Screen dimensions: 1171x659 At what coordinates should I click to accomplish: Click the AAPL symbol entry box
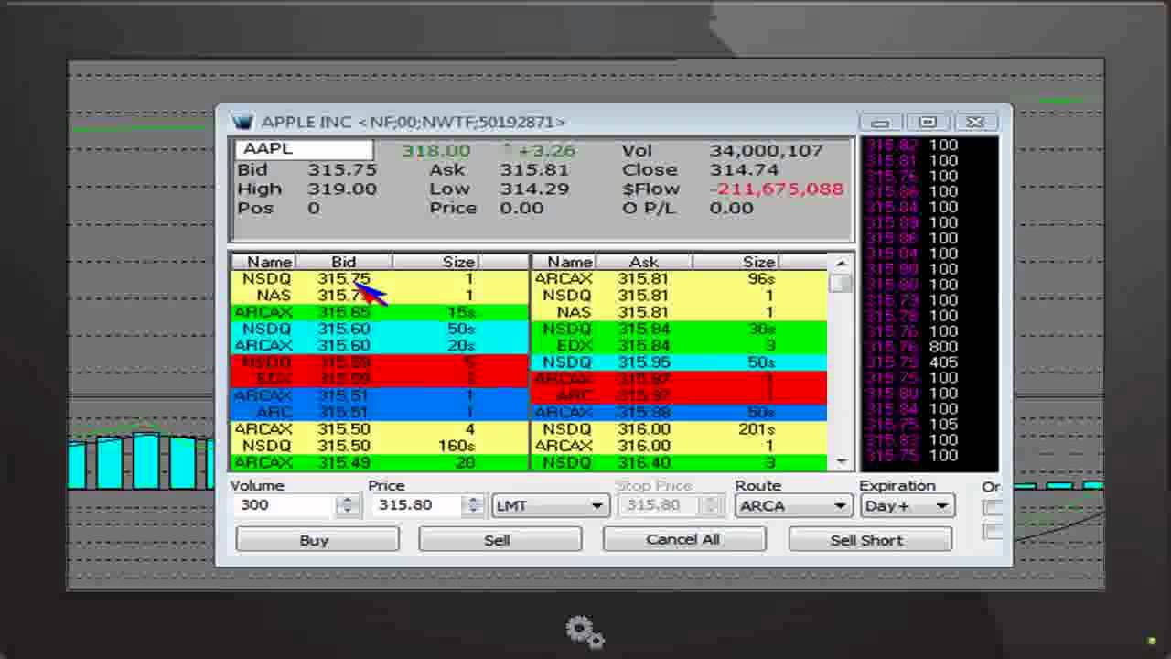coord(305,149)
